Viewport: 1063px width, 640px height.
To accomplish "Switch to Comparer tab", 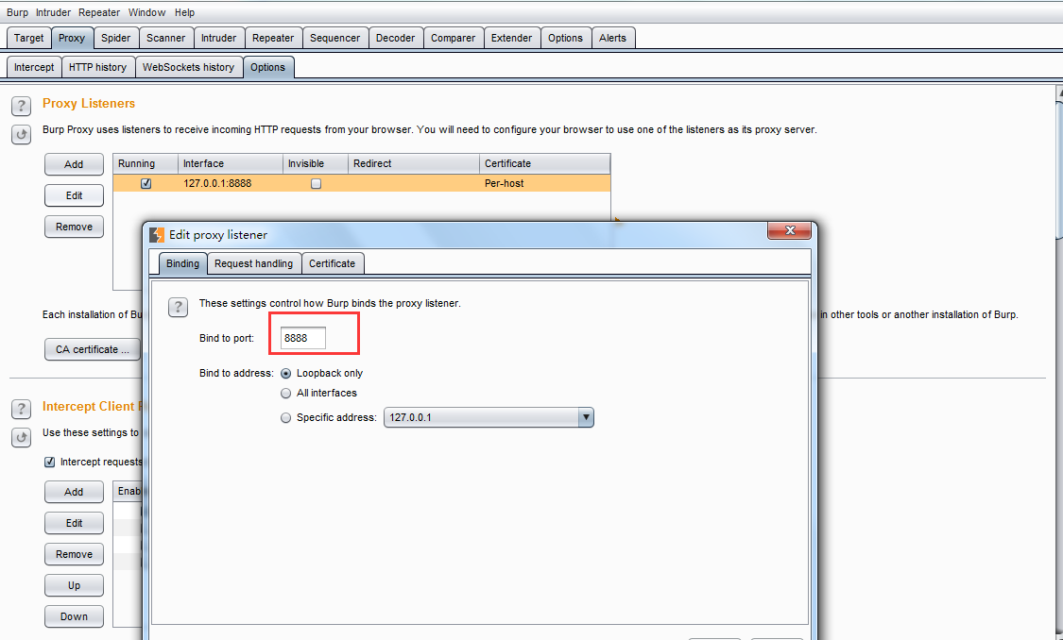I will [453, 38].
